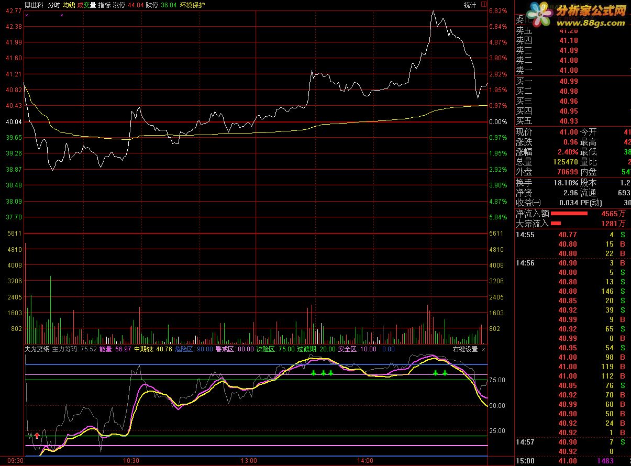Click the 1281万 block inflow amount
The width and height of the screenshot is (631, 466).
coord(613,224)
